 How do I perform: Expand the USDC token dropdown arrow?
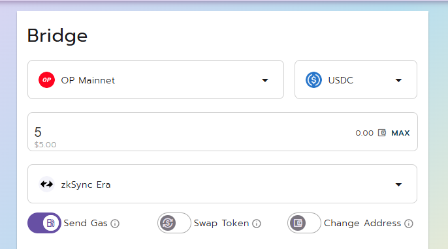click(x=398, y=80)
